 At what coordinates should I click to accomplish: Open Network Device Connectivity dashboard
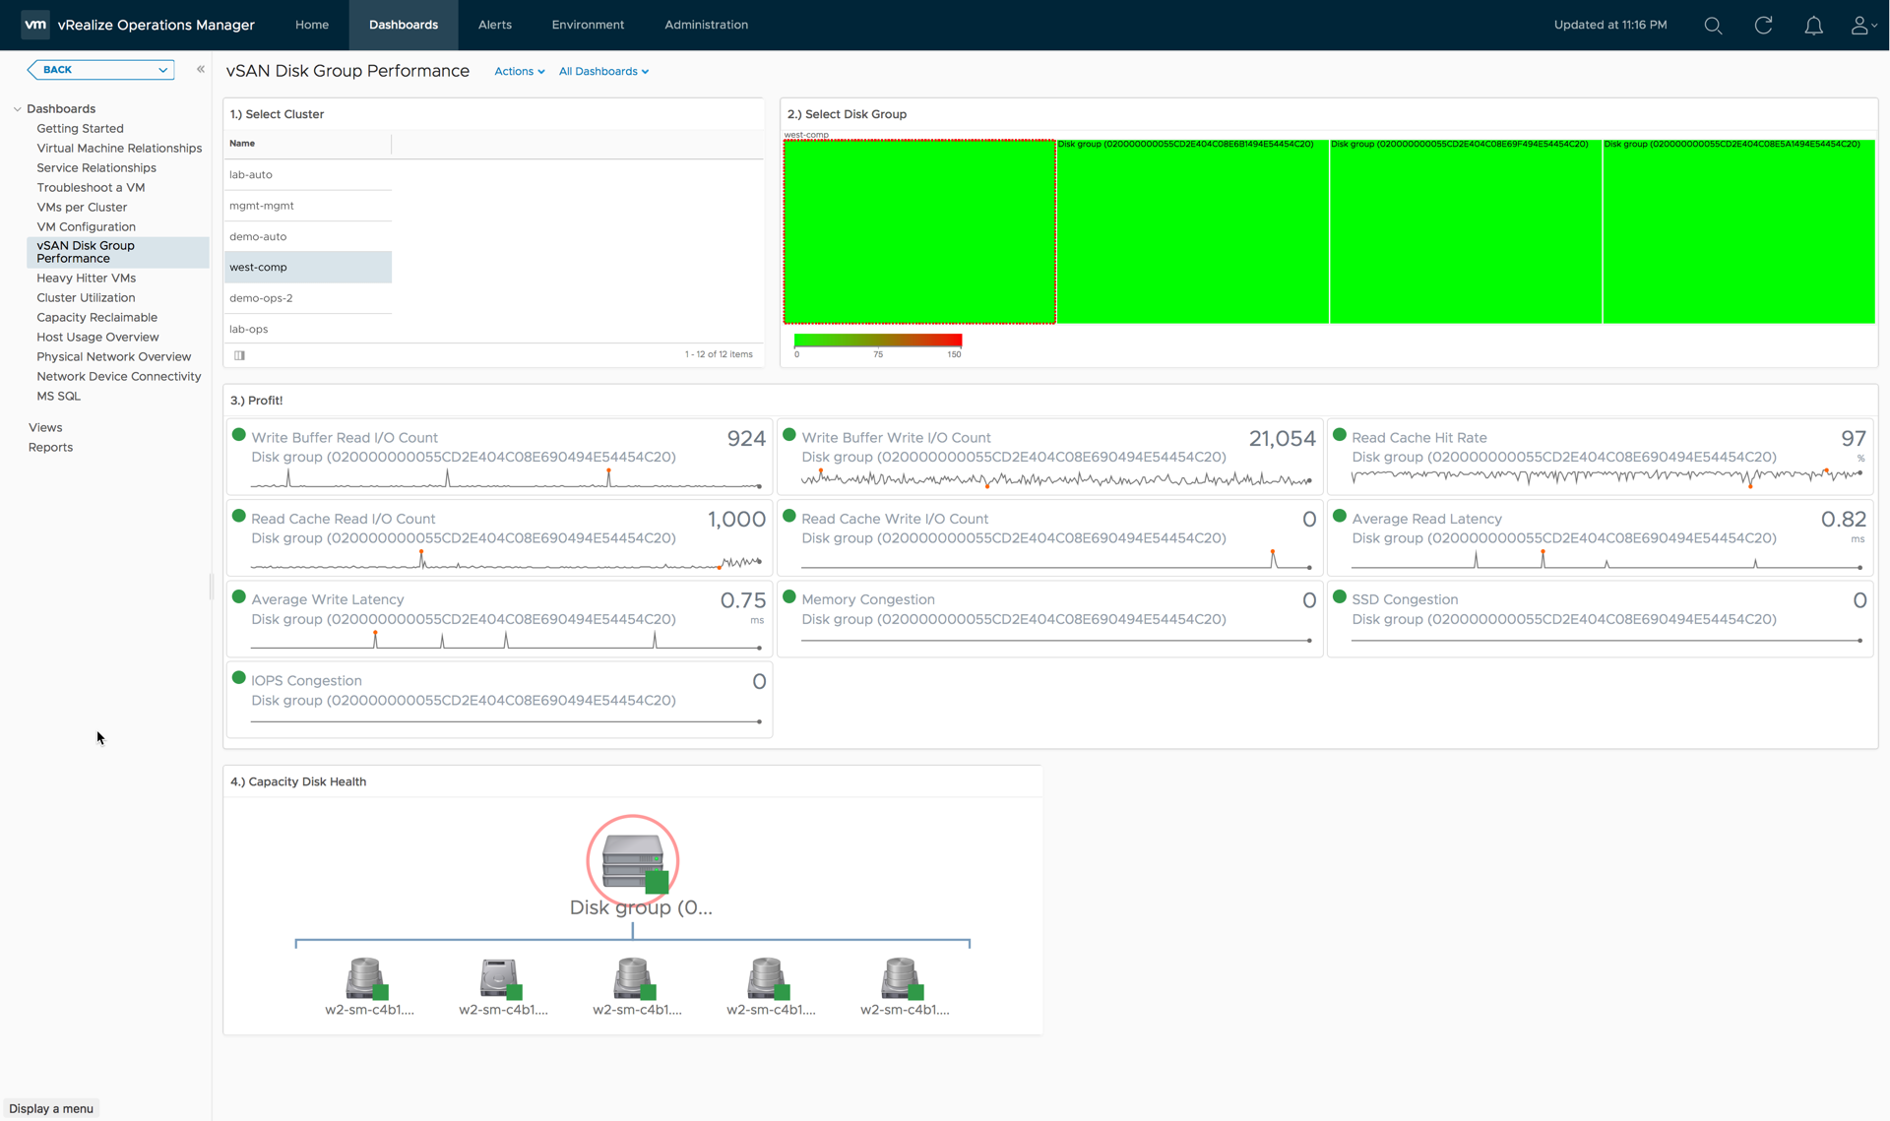point(118,376)
